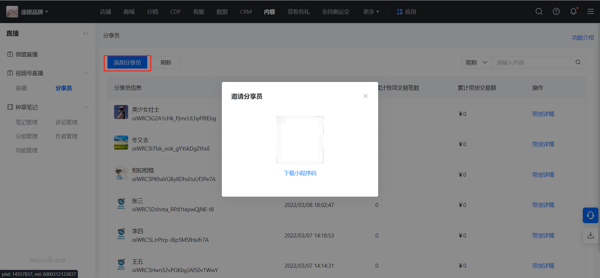Collapse the 视频号直播 section chevron
This screenshot has height=278, width=600.
pyautogui.click(x=86, y=73)
